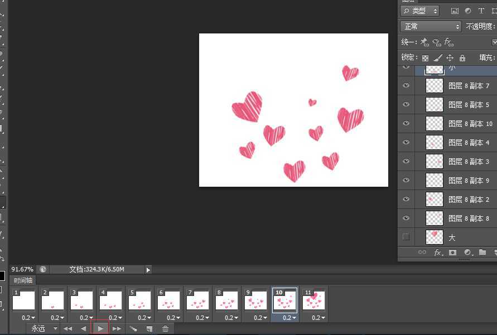Select frame 5 thumbnail in timeline
Viewport: 497px width, 335px height.
pyautogui.click(x=140, y=301)
